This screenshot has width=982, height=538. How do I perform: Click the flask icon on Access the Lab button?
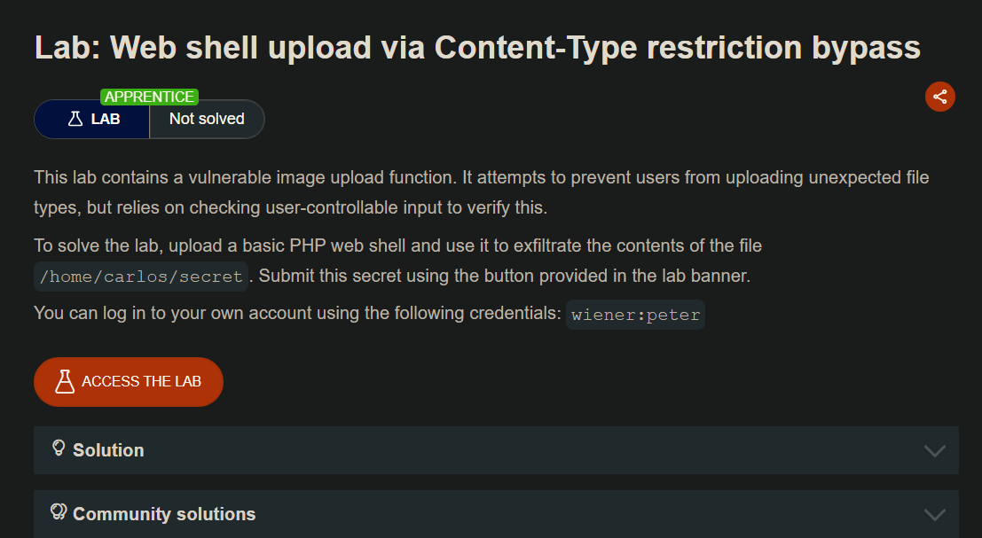(65, 382)
